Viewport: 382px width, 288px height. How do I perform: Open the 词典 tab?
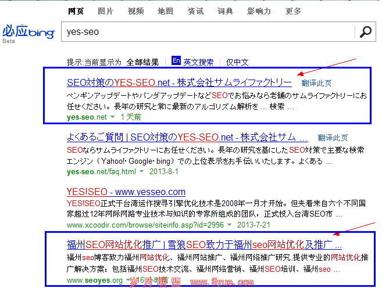[226, 11]
